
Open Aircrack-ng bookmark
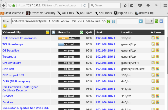pyautogui.click(x=144, y=13)
